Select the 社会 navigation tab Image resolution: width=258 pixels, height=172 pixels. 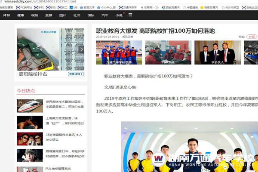tap(77, 15)
